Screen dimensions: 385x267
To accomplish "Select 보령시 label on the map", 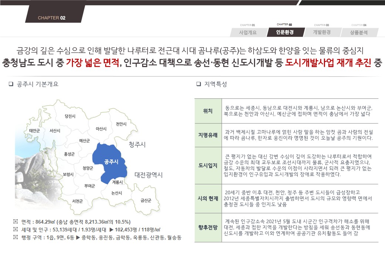I will tap(68, 174).
